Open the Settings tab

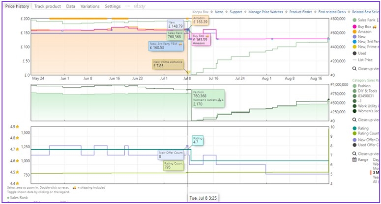click(x=113, y=6)
